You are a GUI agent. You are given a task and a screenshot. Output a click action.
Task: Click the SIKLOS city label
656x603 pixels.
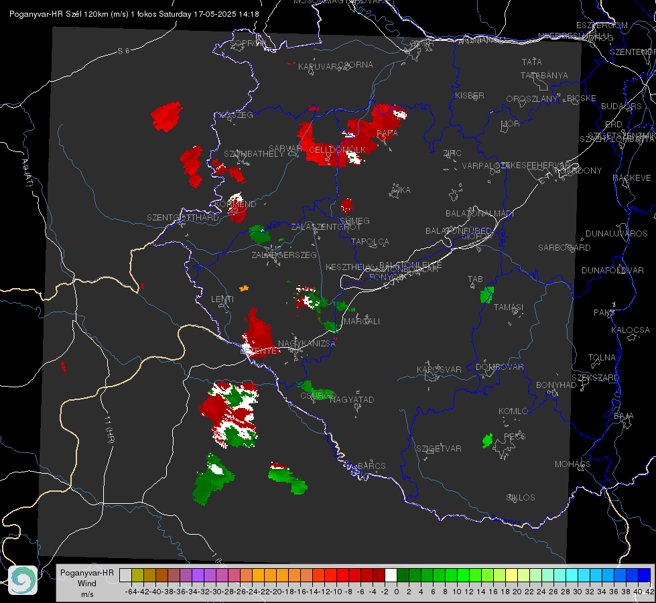point(521,498)
